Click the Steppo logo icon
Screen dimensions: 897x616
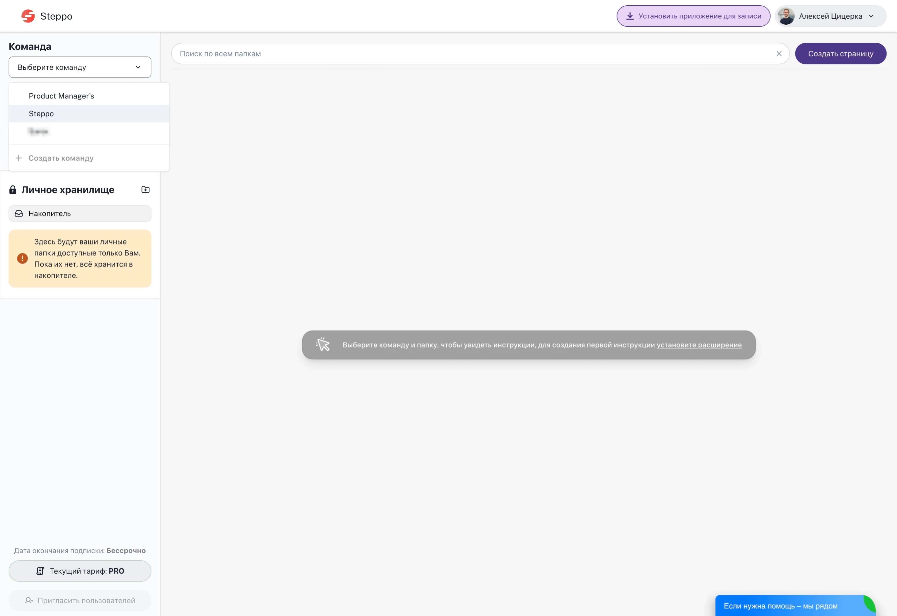(x=28, y=16)
